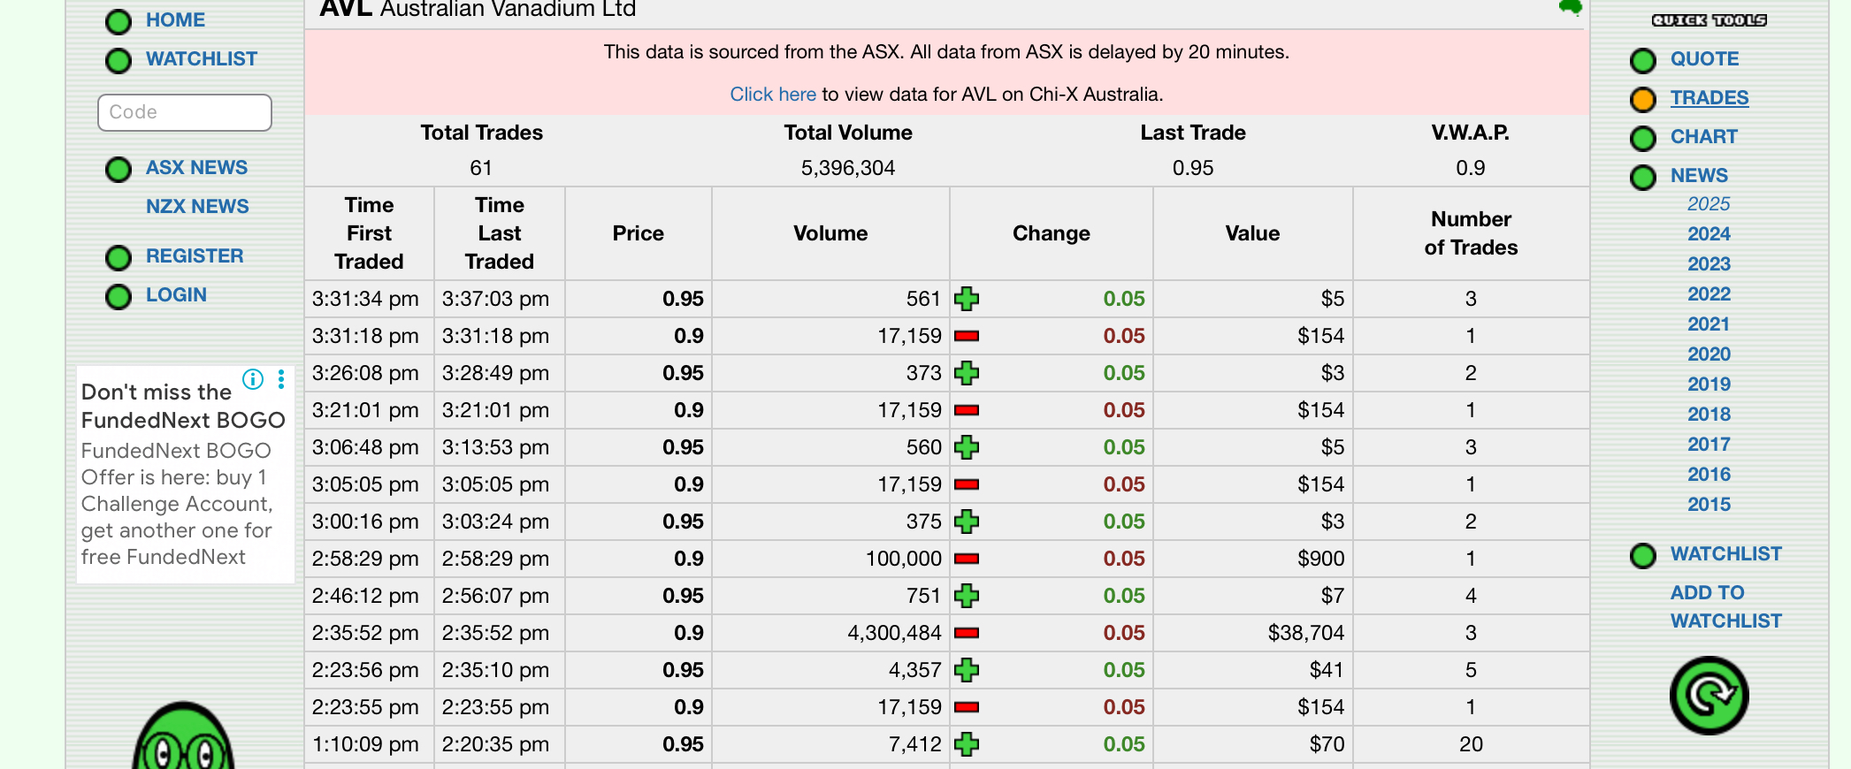Open TRADES quick tool

click(x=1709, y=97)
